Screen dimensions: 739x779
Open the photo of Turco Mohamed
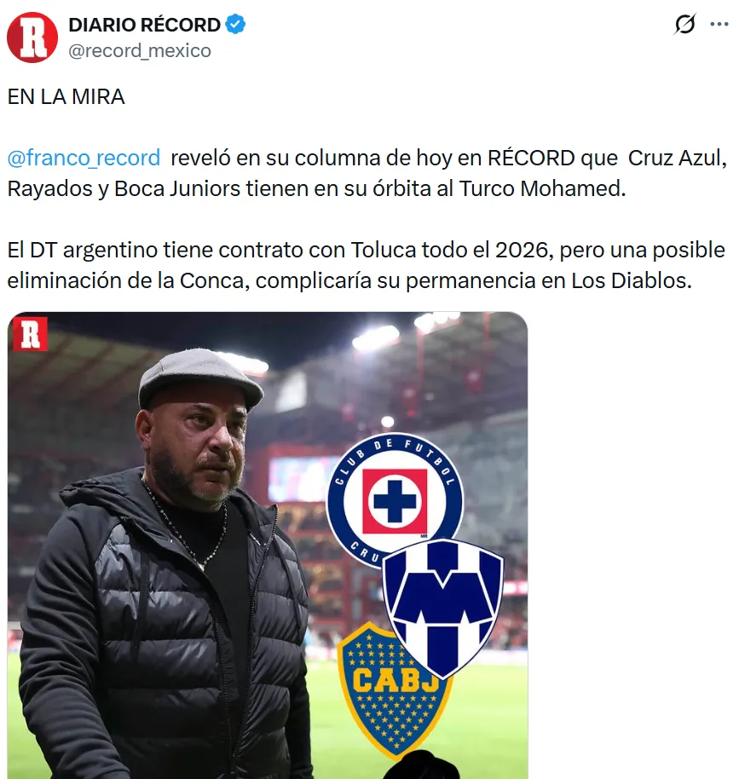click(x=268, y=545)
